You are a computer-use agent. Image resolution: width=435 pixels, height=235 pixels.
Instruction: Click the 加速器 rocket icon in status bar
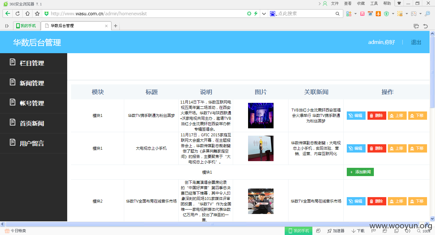(x=330, y=231)
